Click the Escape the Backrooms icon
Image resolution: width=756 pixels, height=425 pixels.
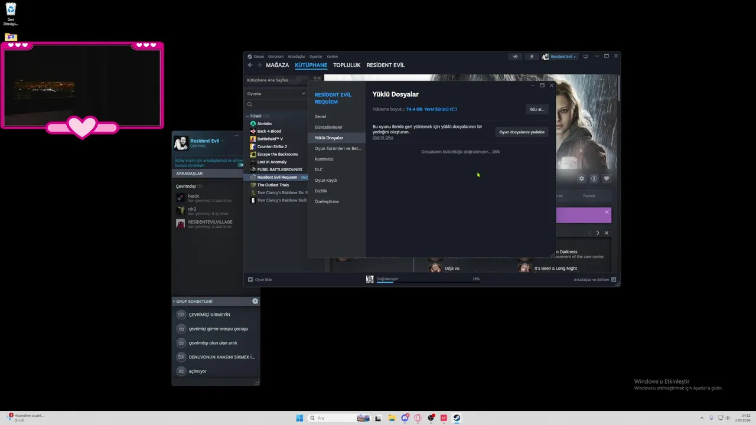253,154
